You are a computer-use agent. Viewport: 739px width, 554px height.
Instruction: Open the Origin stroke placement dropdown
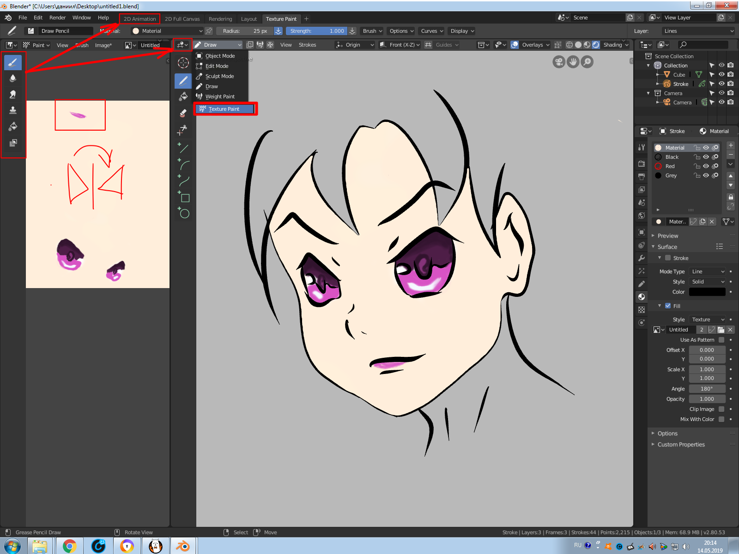[355, 45]
